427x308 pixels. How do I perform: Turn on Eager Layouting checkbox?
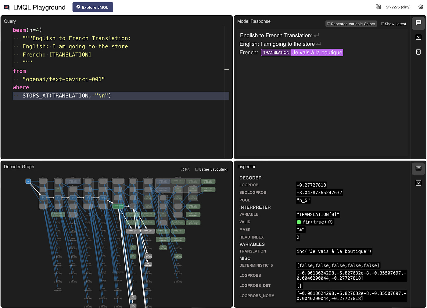197,169
